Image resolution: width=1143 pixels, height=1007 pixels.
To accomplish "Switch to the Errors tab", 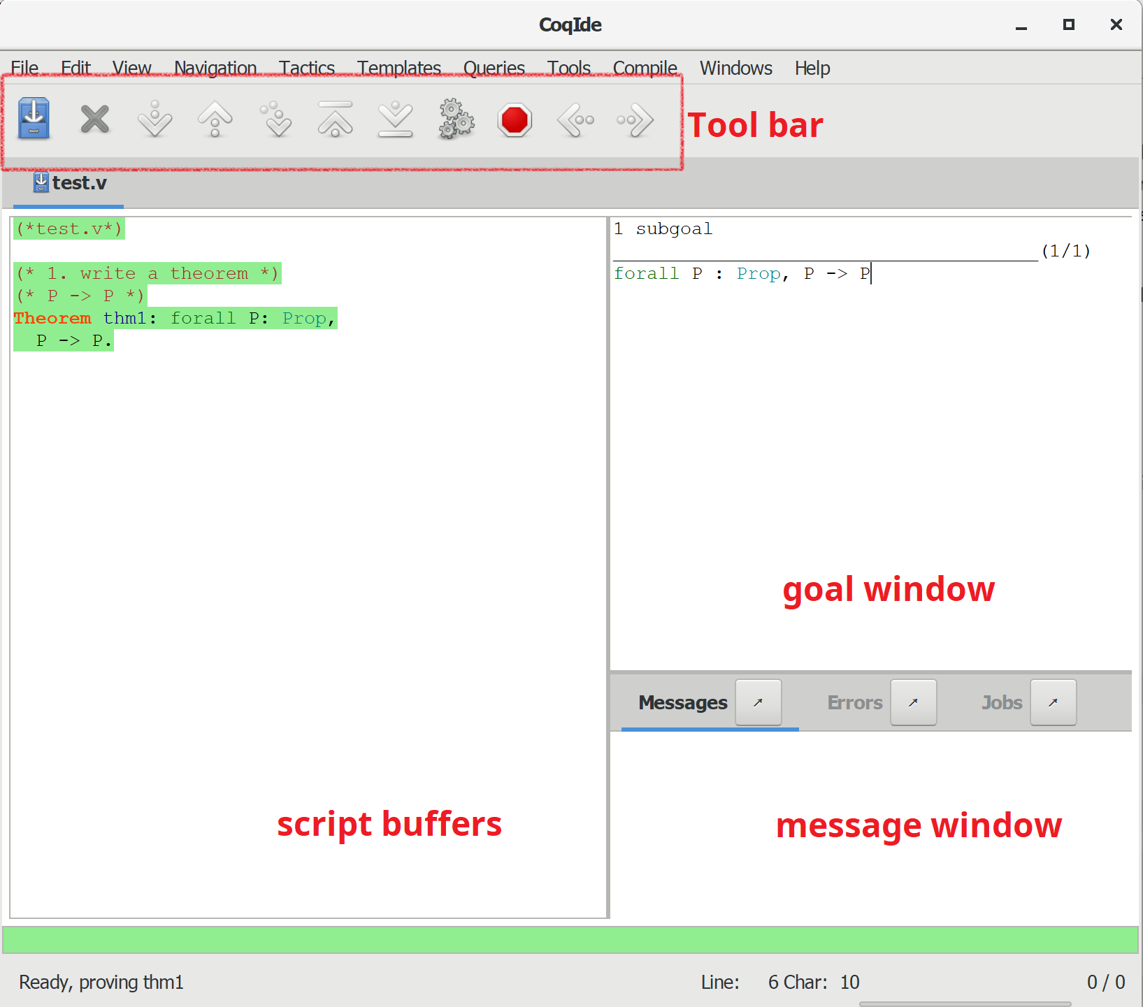I will (855, 702).
